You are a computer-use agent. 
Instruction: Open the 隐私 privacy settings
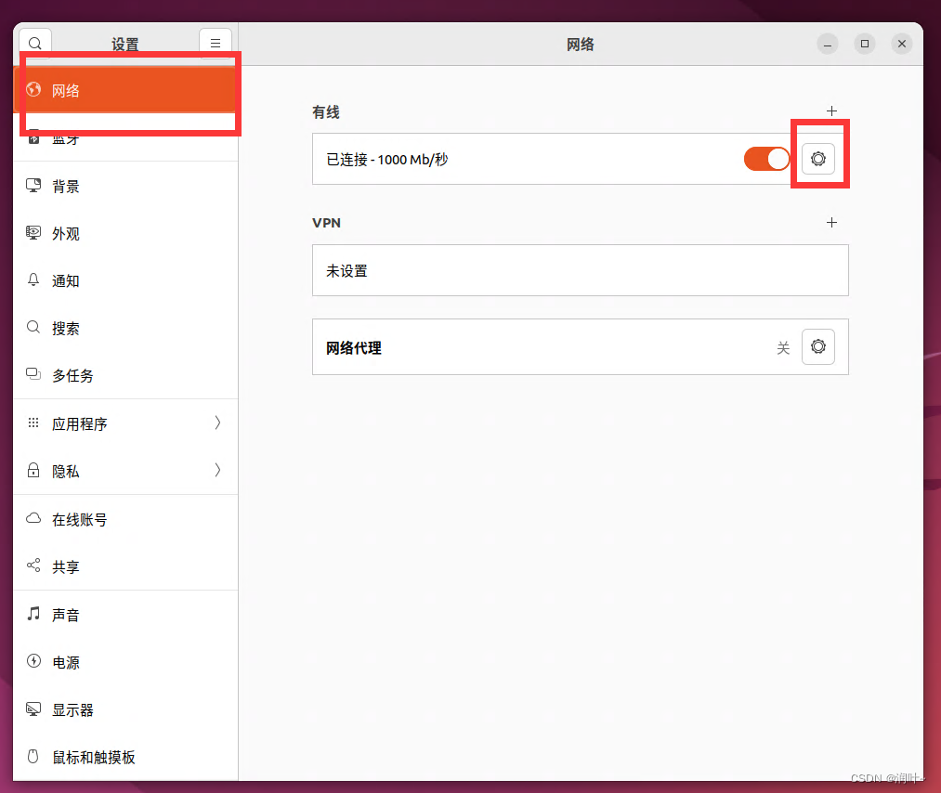[125, 471]
